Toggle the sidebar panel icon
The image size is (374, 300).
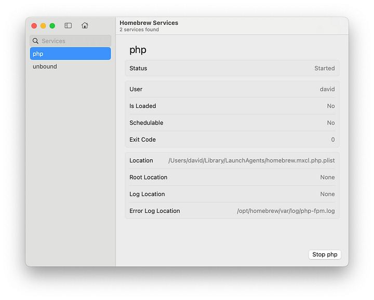[x=68, y=25]
